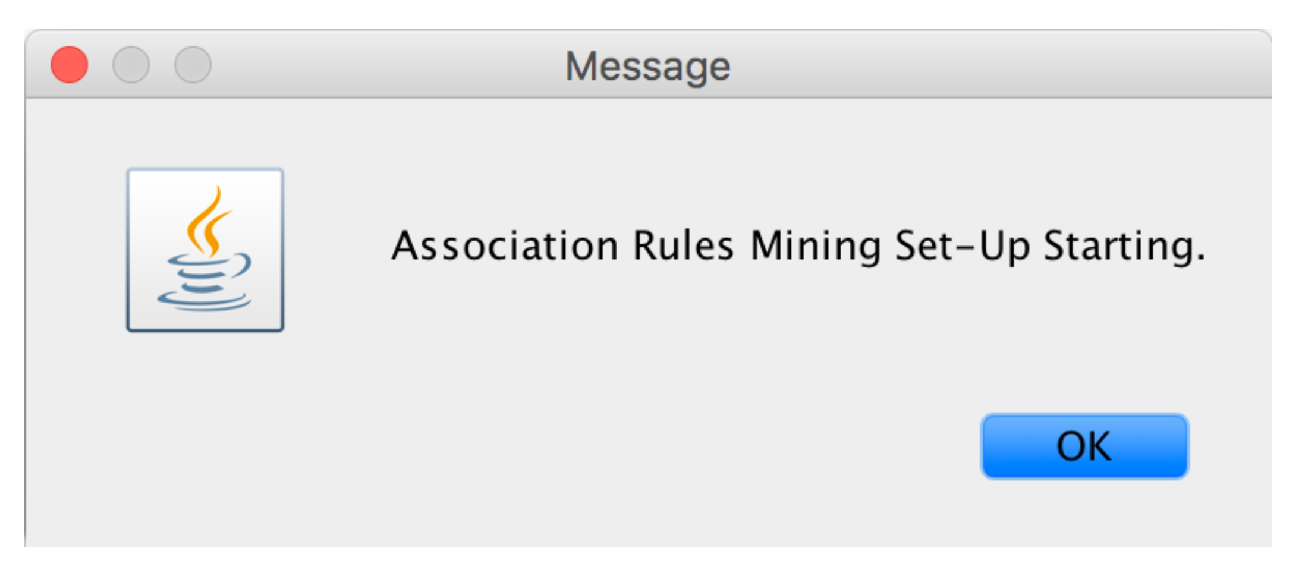Screen dimensions: 1302x573
Task: Close the Message dialog with red button
Action: (70, 65)
